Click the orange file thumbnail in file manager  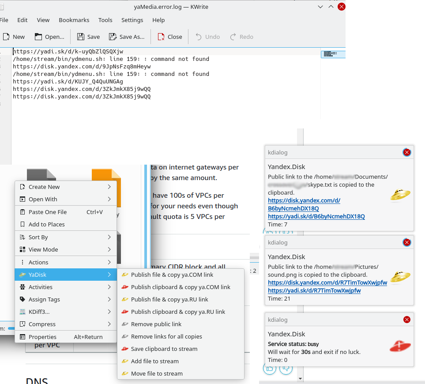(x=106, y=175)
